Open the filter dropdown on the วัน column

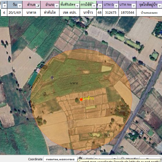coord(19,5)
